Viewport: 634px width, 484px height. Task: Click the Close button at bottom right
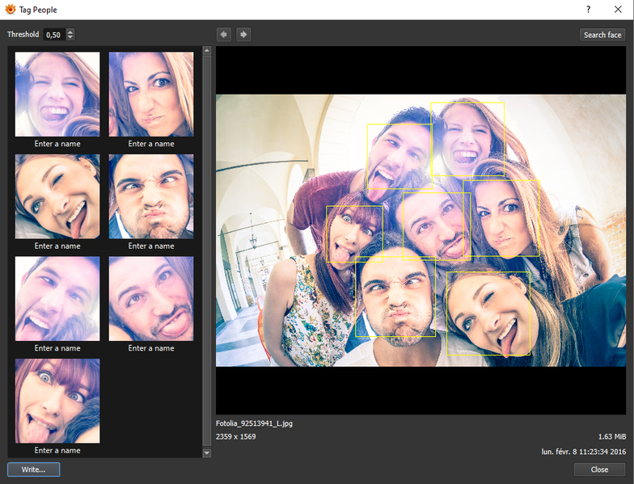(599, 469)
